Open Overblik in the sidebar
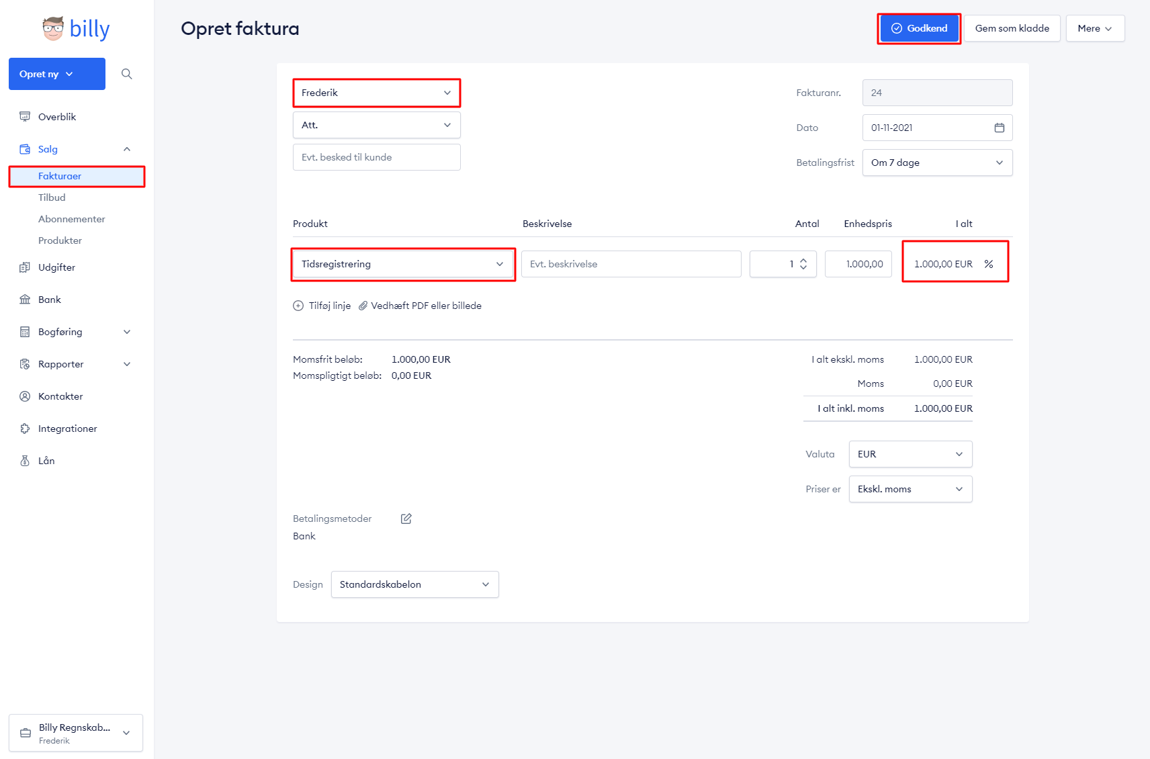The width and height of the screenshot is (1150, 759). point(57,117)
